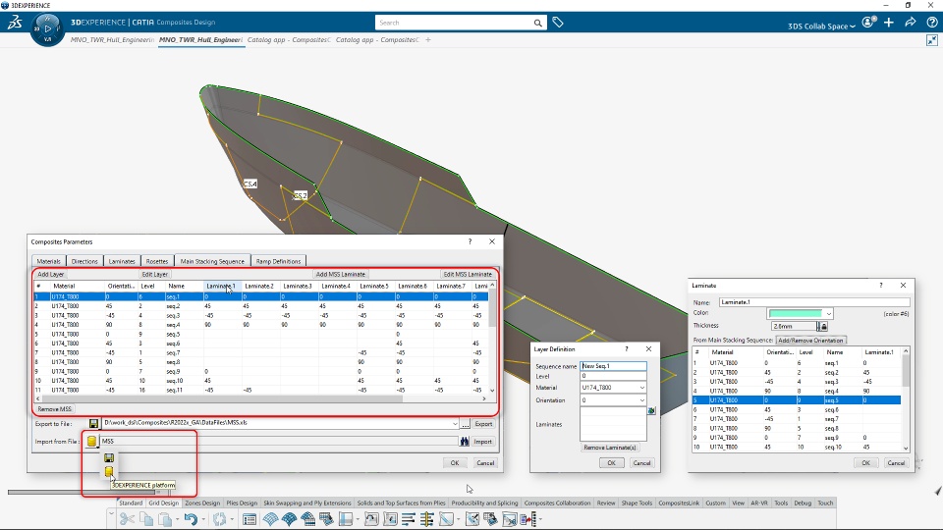Screen dimensions: 943x530
Task: Expand the Paste options arrow
Action: click(x=177, y=518)
